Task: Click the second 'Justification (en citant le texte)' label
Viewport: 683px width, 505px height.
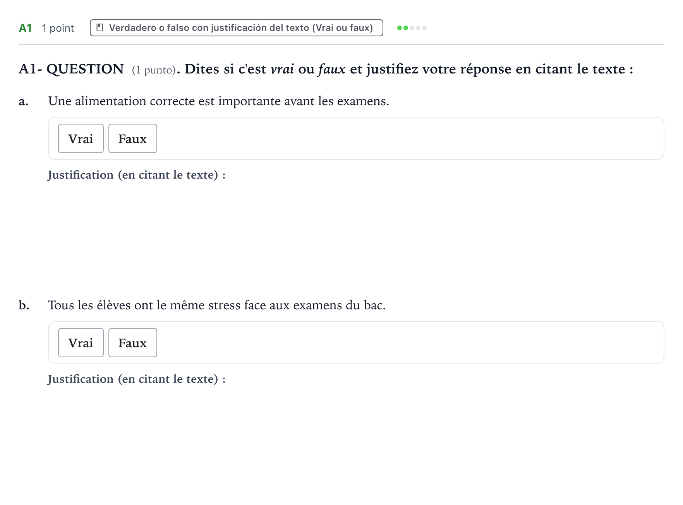Action: (137, 379)
